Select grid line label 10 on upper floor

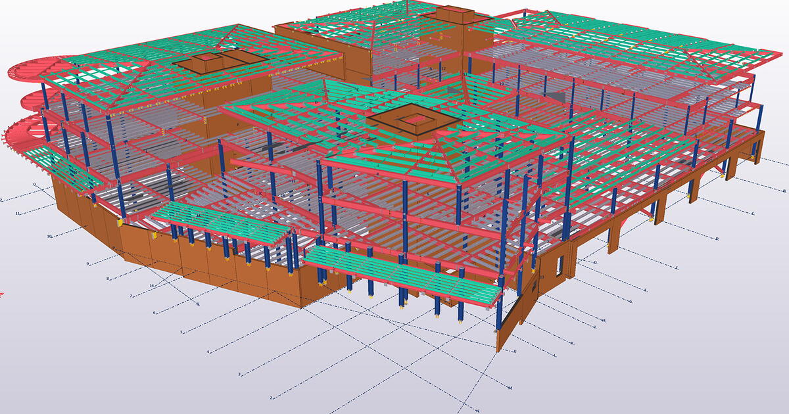502,84
